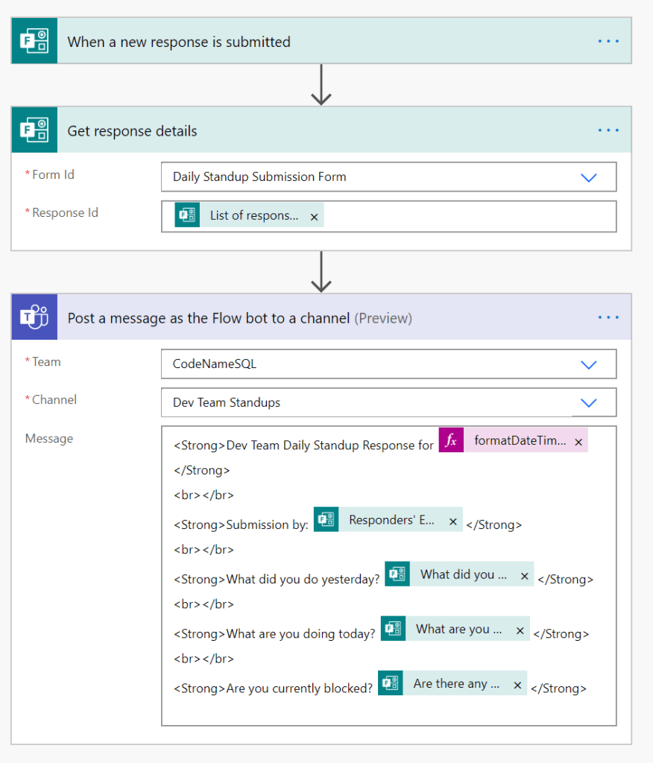Remove the 'What did you' dynamic token
Screen dimensions: 653x763
524,575
